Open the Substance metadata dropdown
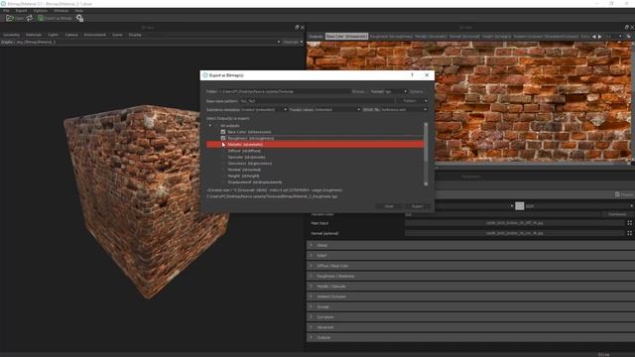The image size is (635, 357). point(264,110)
